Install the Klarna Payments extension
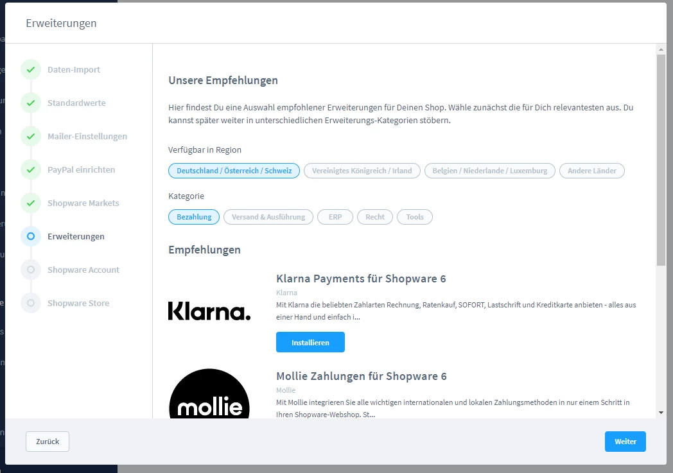The width and height of the screenshot is (673, 473). [x=310, y=342]
